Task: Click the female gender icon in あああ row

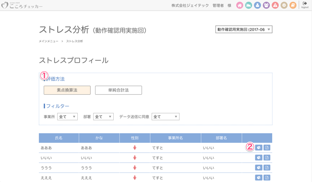Action: point(135,148)
